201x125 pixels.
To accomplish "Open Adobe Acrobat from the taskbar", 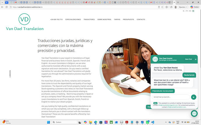I will tap(127, 122).
